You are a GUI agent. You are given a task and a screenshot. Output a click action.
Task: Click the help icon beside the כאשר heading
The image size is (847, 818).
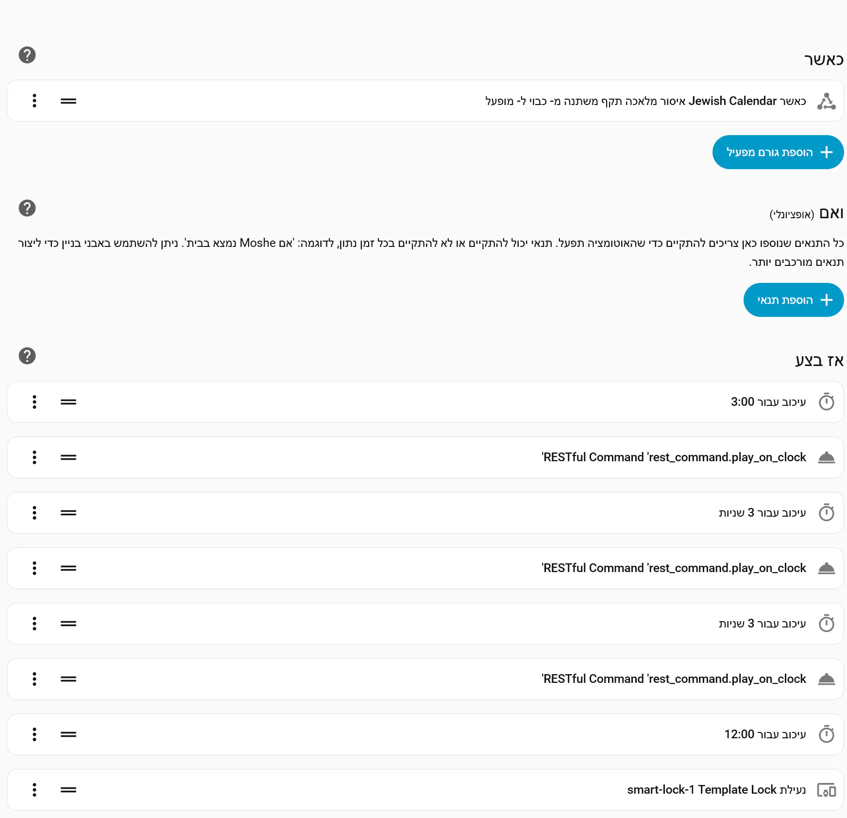[27, 55]
